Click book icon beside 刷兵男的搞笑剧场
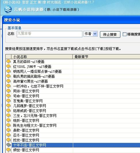 click(x=9, y=76)
